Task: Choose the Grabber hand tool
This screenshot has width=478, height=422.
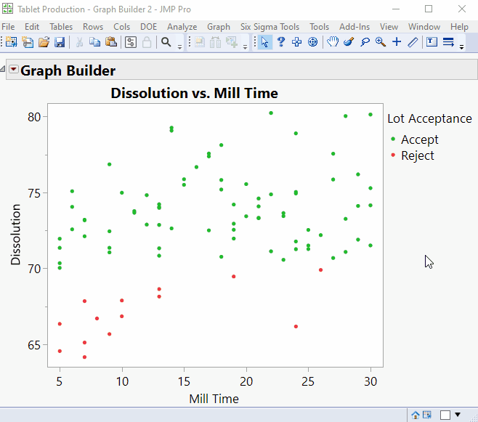Action: pyautogui.click(x=333, y=42)
